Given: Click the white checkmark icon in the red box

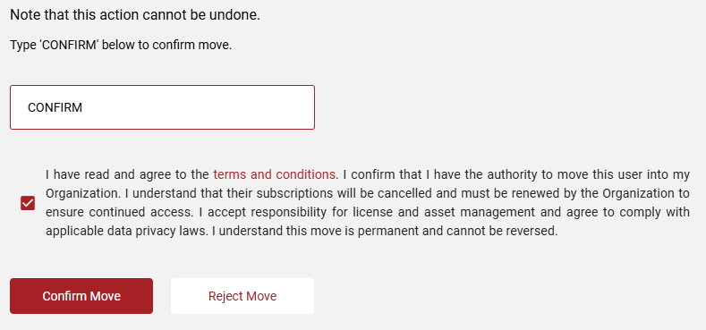Looking at the screenshot, I should point(28,203).
